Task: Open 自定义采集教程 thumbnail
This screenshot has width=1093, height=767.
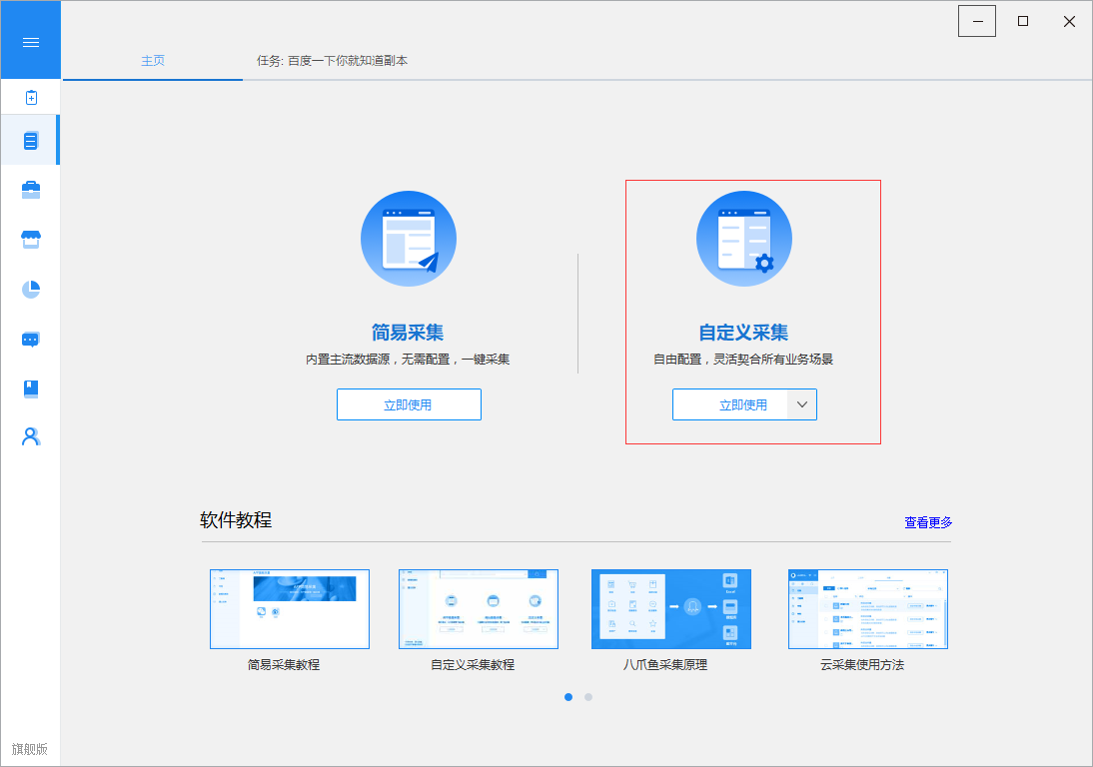Action: 479,609
